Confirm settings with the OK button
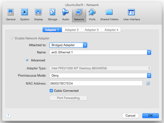The width and height of the screenshot is (164, 123). [150, 115]
